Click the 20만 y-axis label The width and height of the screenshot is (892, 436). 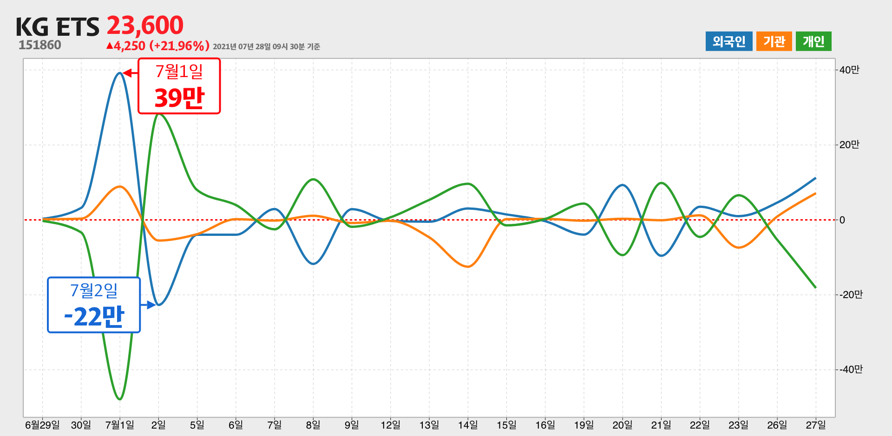point(849,145)
